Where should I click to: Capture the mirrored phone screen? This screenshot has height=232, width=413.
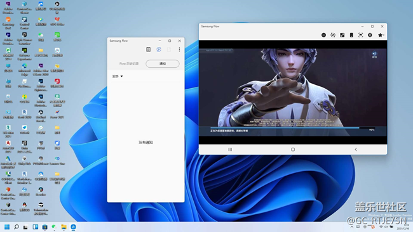tap(361, 35)
